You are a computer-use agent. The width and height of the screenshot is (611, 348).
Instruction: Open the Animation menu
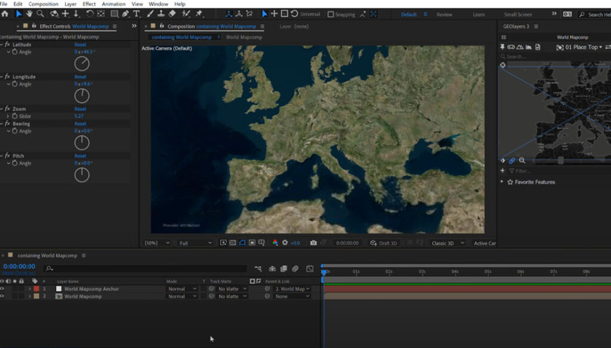[113, 4]
